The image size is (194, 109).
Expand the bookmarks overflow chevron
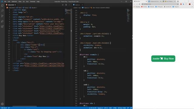[192, 7]
